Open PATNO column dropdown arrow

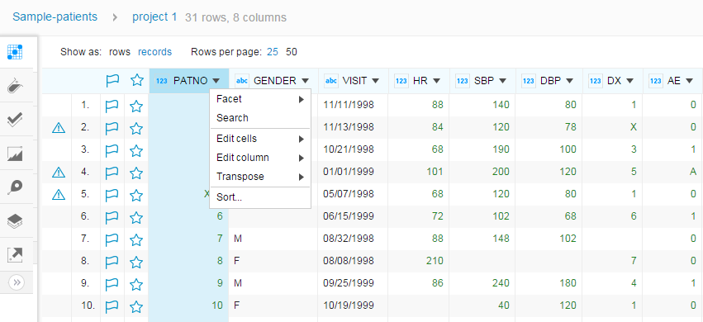pos(216,81)
